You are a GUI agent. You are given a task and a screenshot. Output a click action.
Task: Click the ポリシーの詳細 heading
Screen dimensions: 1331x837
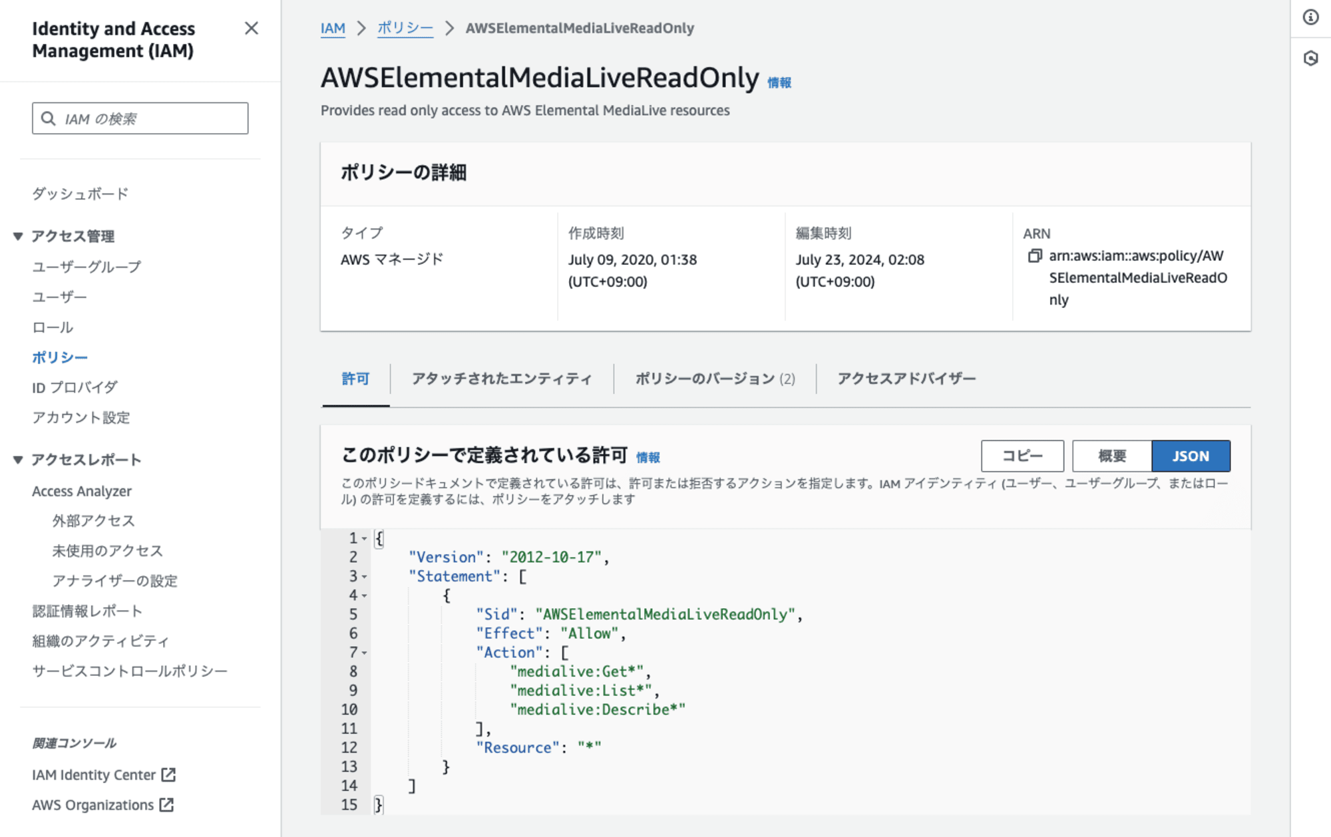tap(403, 173)
